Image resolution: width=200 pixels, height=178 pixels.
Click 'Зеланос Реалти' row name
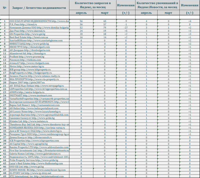[39, 76]
